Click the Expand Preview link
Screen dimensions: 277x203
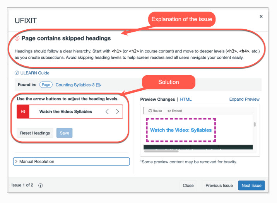click(245, 100)
